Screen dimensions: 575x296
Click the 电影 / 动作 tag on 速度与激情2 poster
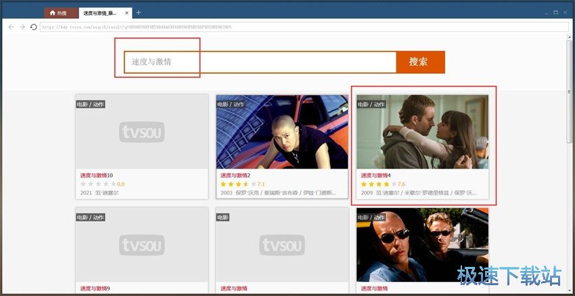tap(231, 104)
